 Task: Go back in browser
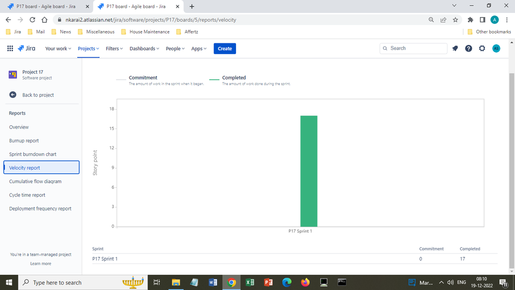(x=8, y=20)
